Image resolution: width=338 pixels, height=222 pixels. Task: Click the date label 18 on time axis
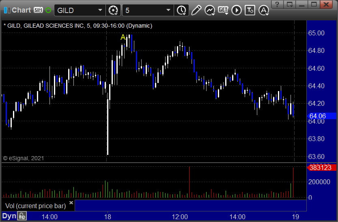click(x=108, y=217)
